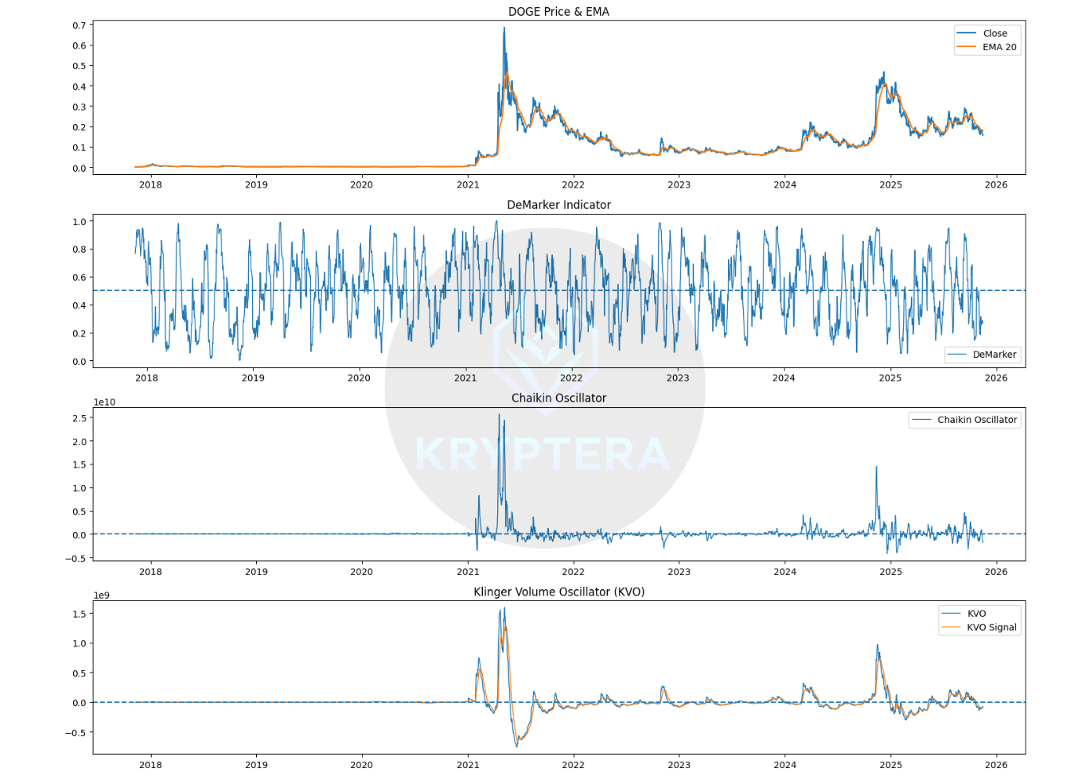Viewport: 1090px width, 776px height.
Task: Click the "0.7" y-axis tick on the price chart
Action: pos(79,26)
